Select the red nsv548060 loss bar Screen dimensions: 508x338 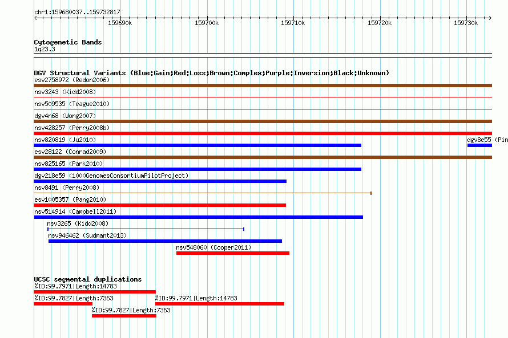click(x=233, y=253)
